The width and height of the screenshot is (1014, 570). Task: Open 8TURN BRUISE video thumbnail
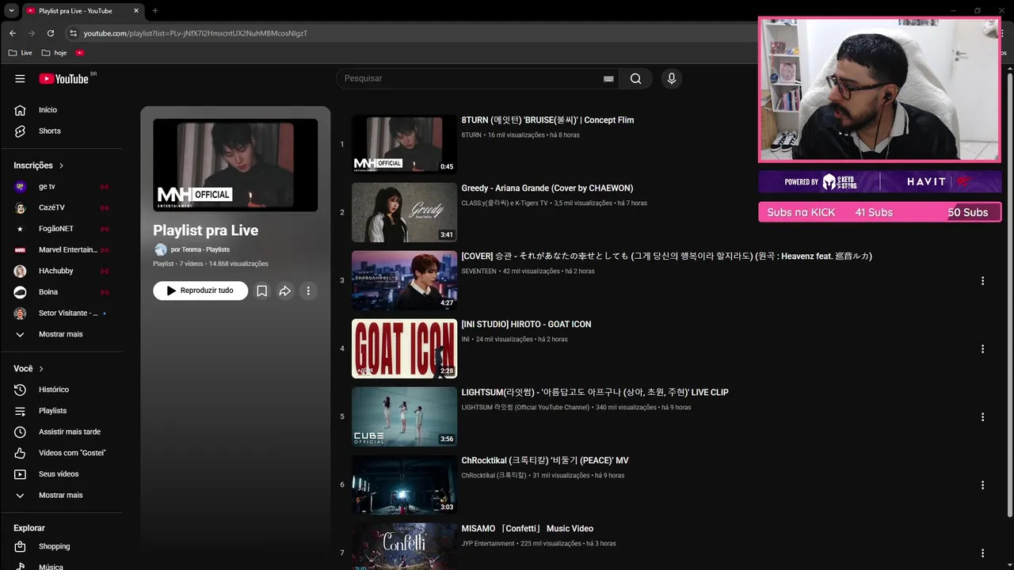(x=404, y=144)
